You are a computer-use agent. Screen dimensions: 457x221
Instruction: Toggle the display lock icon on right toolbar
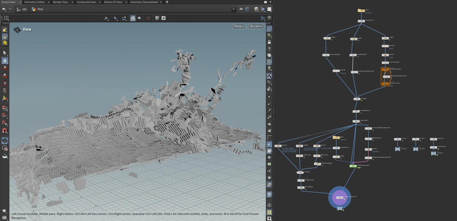[269, 42]
